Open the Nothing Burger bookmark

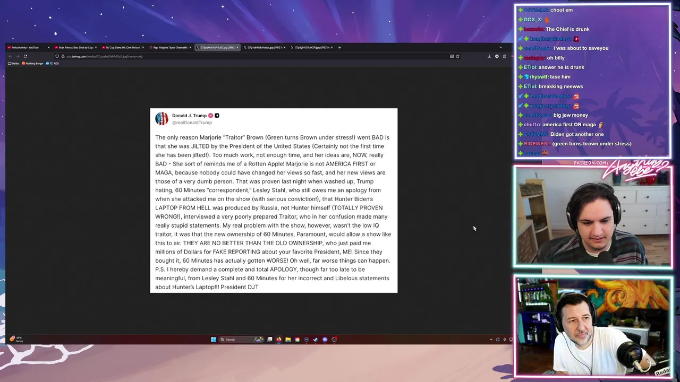coord(32,63)
